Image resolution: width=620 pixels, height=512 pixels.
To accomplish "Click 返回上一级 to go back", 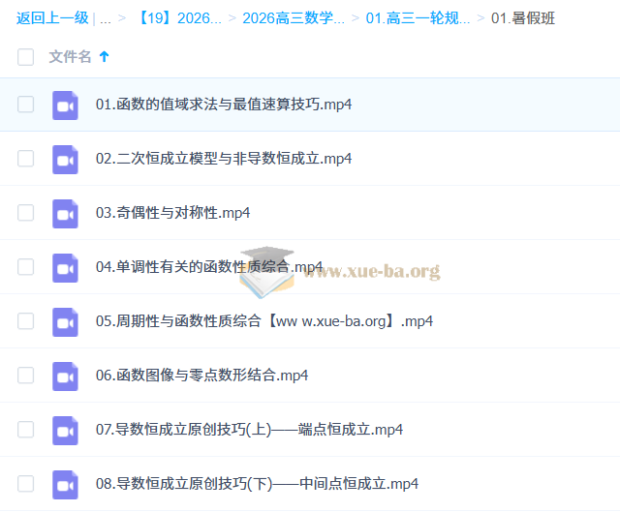I will 52,18.
